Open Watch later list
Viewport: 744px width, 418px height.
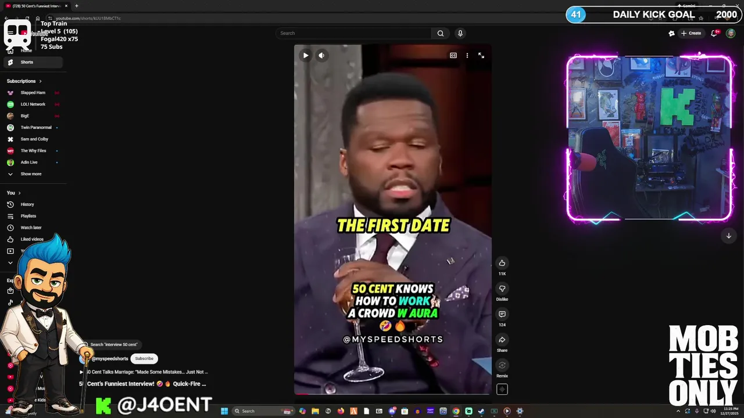point(34,228)
